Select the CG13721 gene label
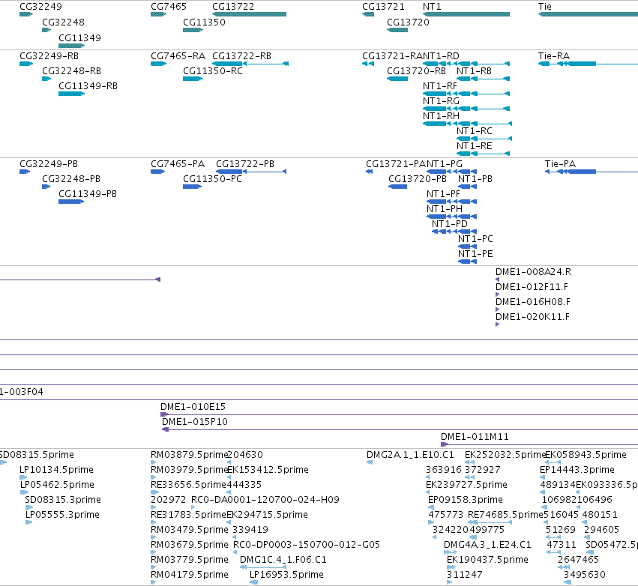The image size is (638, 586). coord(383,7)
